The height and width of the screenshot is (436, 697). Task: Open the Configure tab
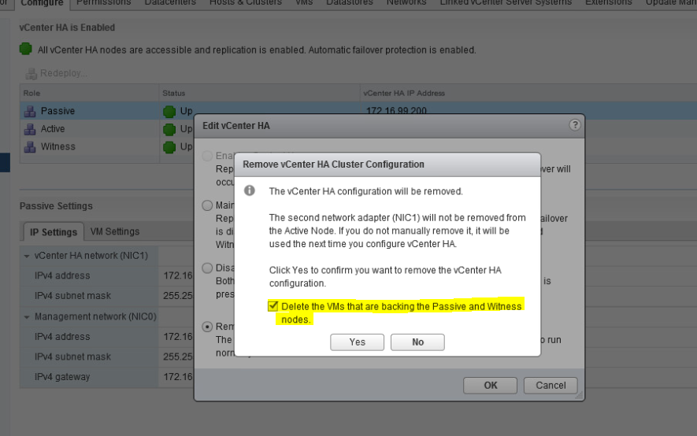click(x=43, y=4)
